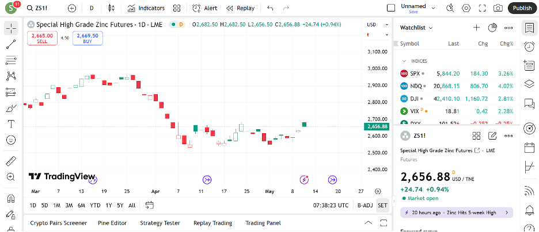Select the brush drawing tool
This screenshot has width=539, height=232.
pos(11,108)
